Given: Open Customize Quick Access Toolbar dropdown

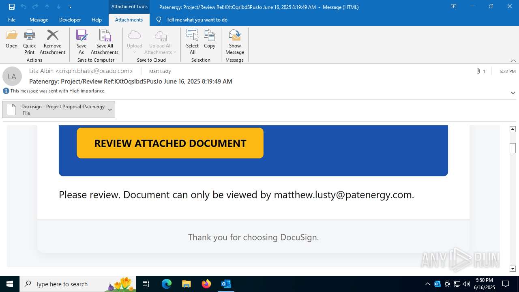Looking at the screenshot, I should point(70,7).
